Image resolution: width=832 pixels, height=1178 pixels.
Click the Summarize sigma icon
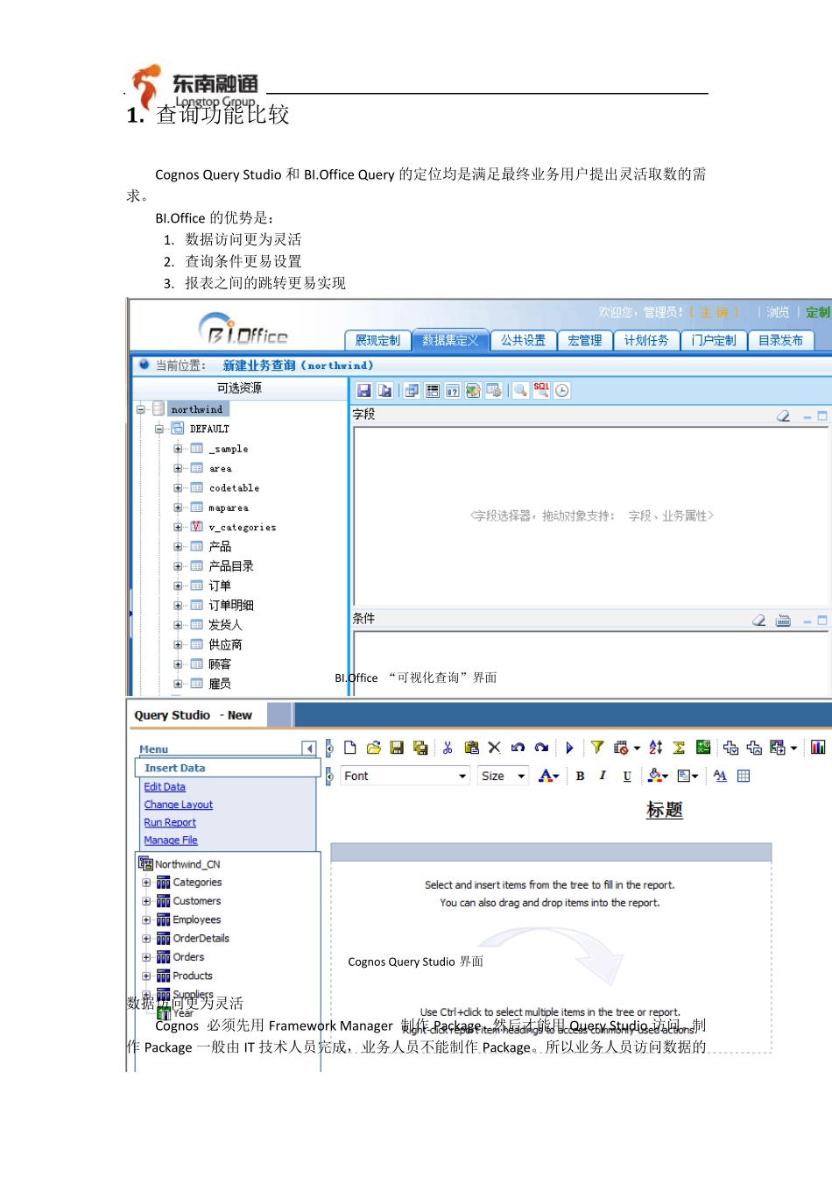pyautogui.click(x=679, y=748)
